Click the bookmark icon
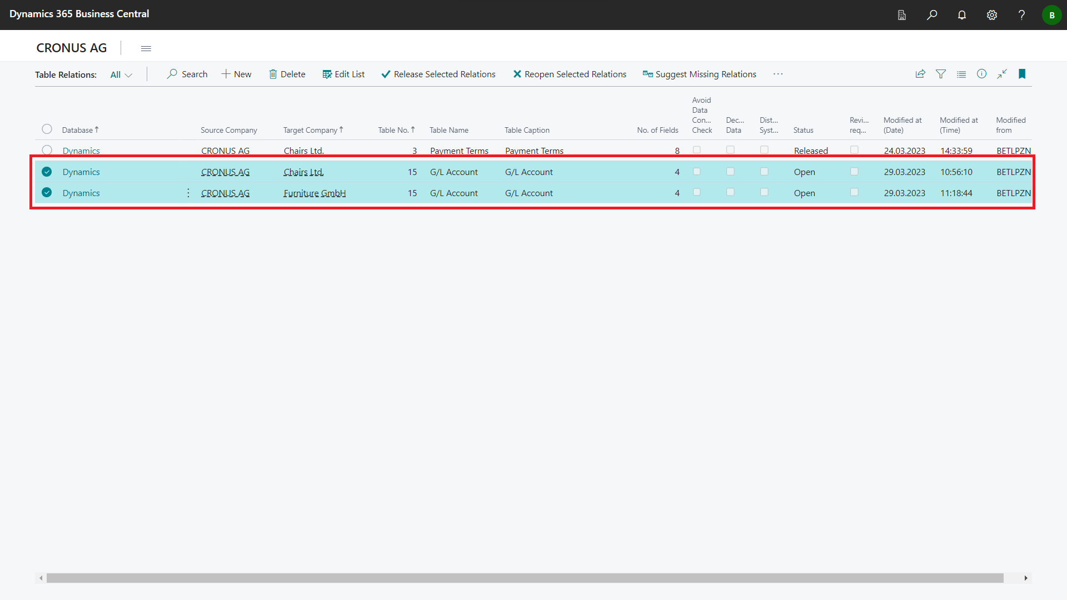1067x600 pixels. coord(1022,74)
